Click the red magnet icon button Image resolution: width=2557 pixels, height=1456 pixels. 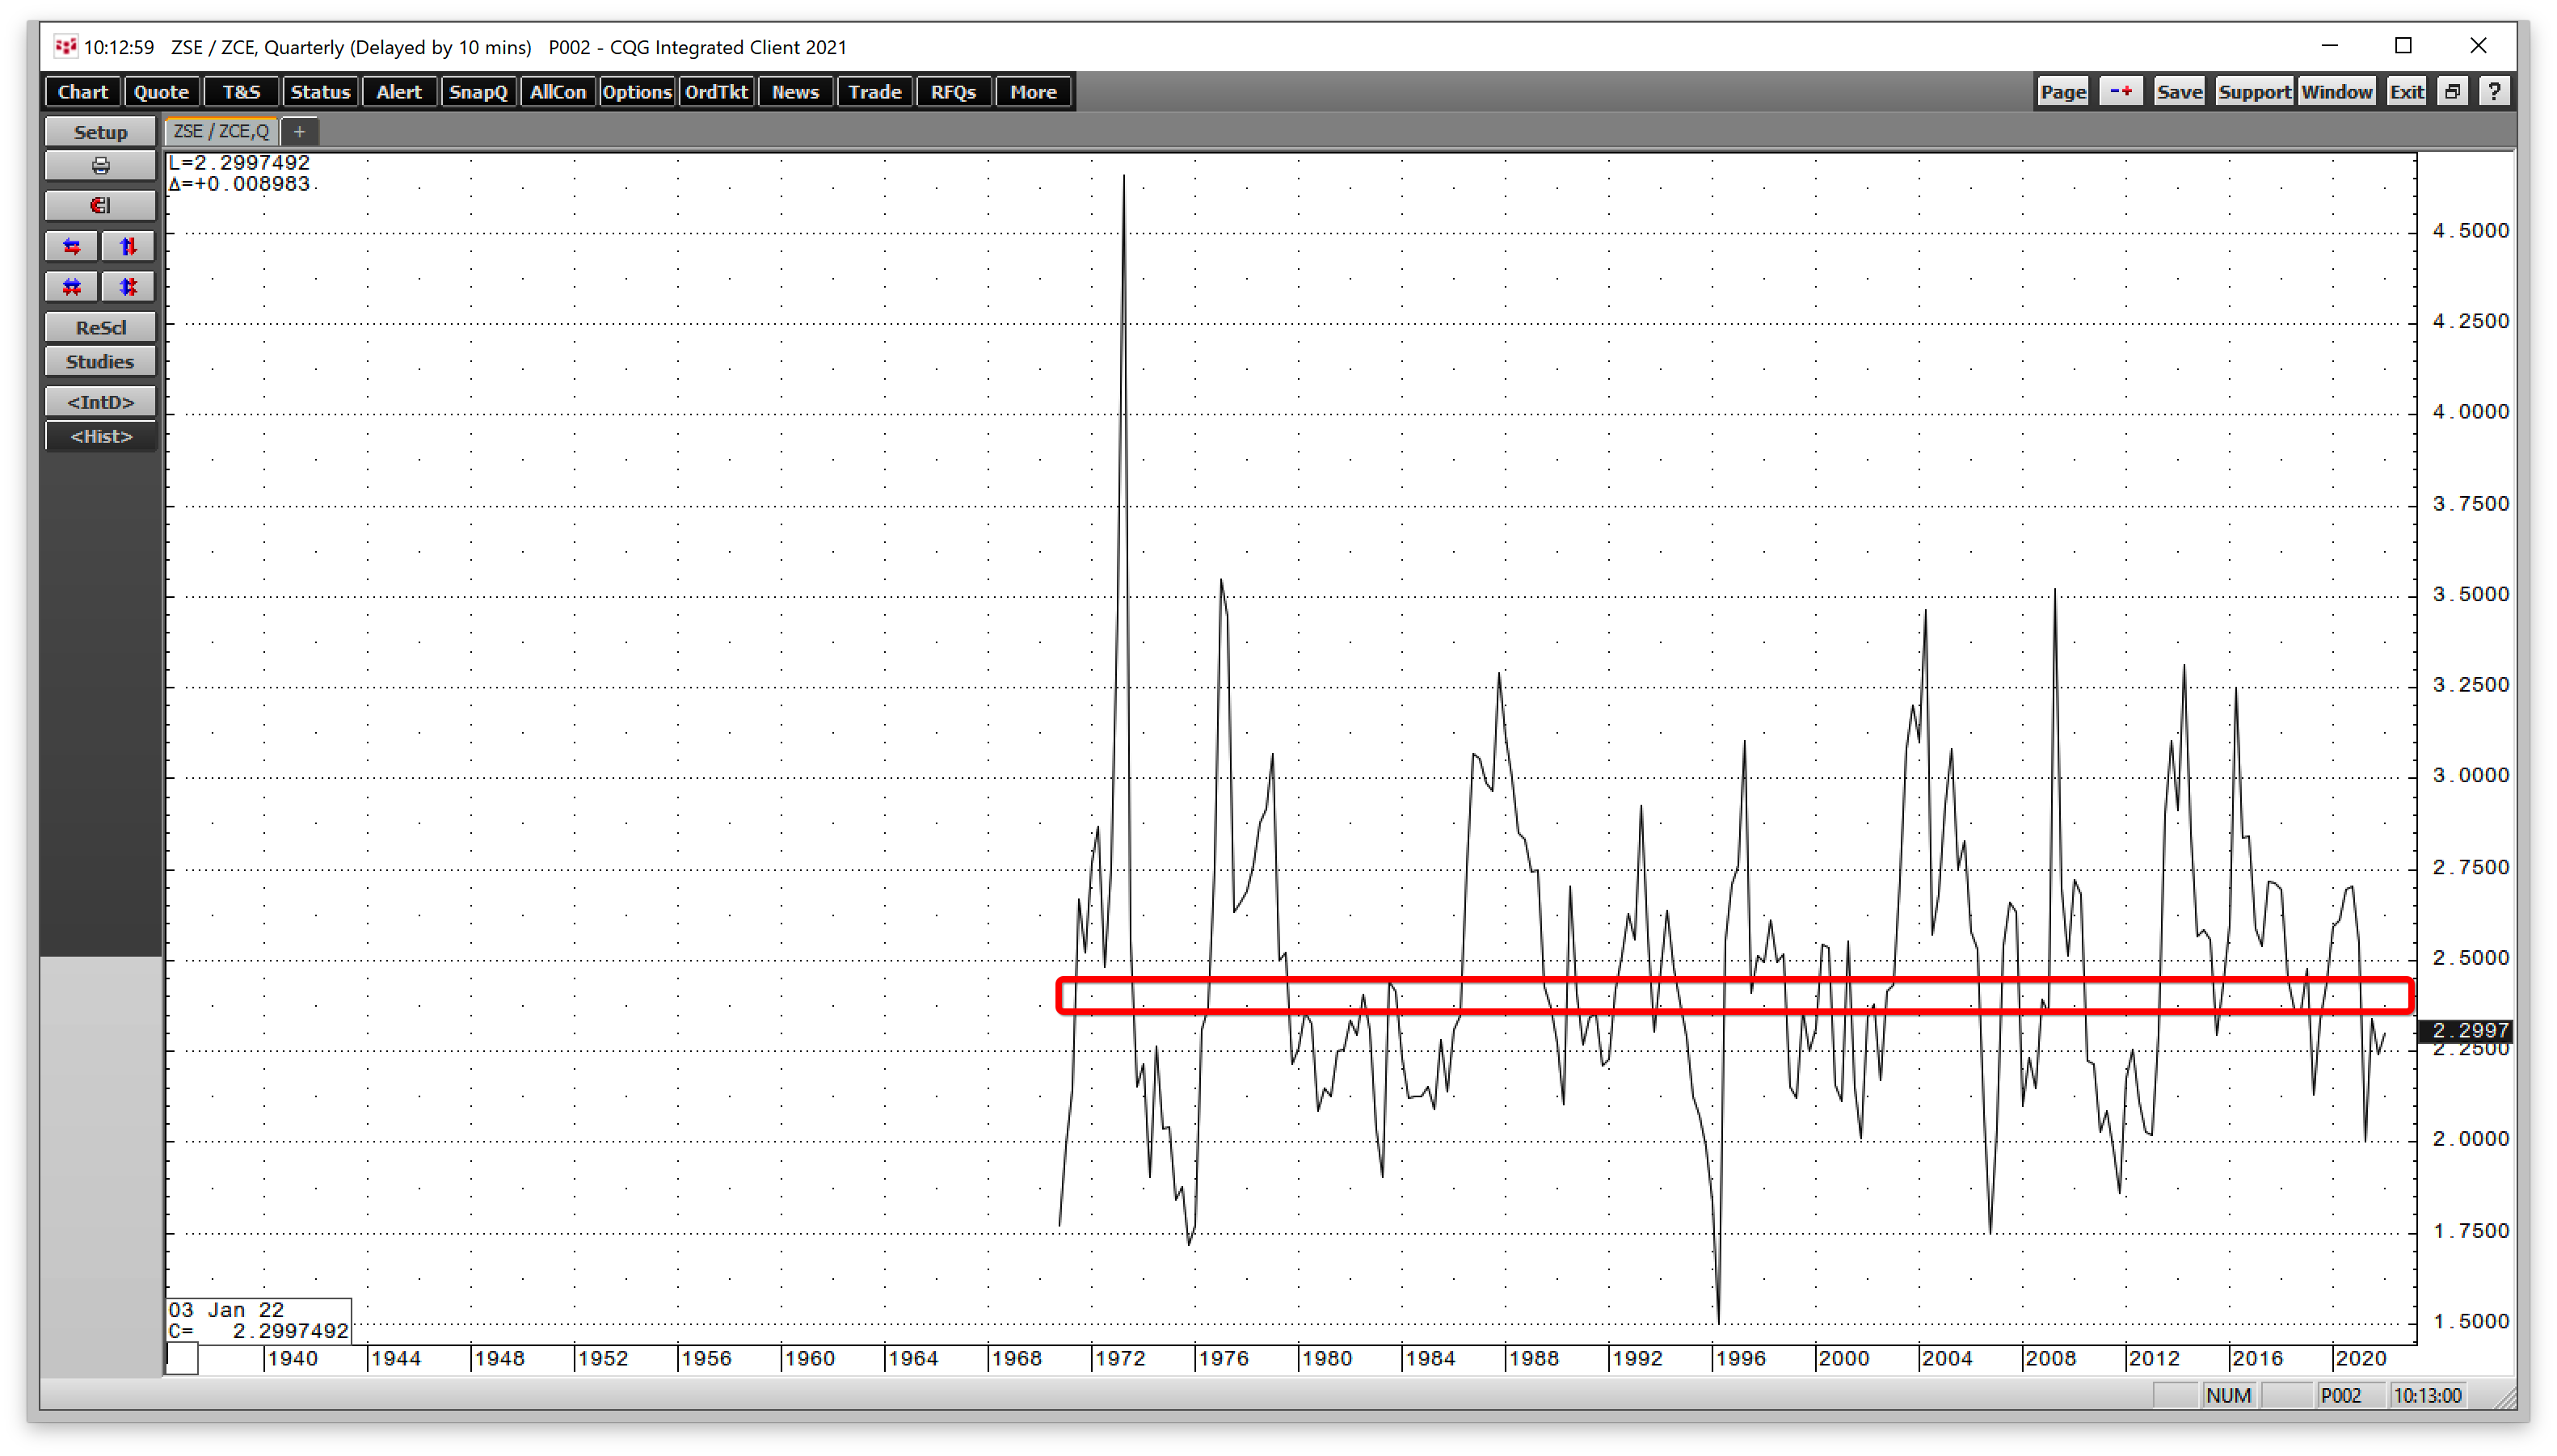tap(100, 206)
